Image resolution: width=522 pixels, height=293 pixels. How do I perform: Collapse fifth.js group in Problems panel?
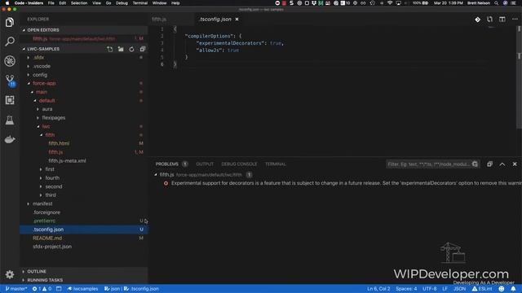pyautogui.click(x=156, y=174)
